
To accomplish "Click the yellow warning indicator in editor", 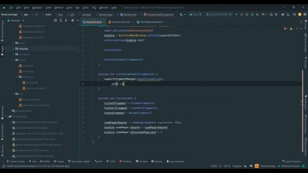I will point(291,29).
